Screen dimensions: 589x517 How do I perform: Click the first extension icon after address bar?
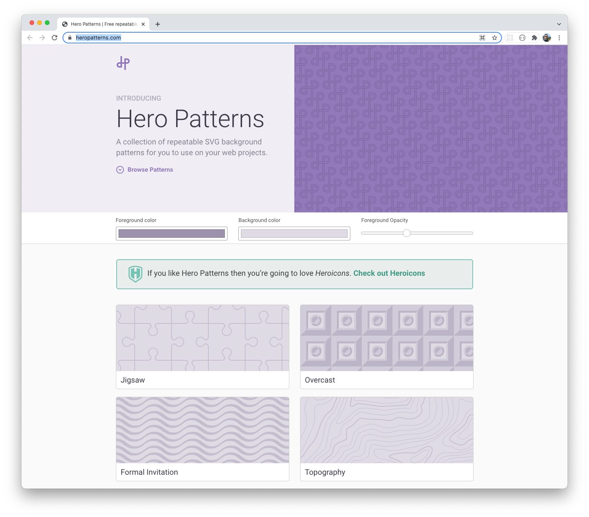click(x=510, y=38)
